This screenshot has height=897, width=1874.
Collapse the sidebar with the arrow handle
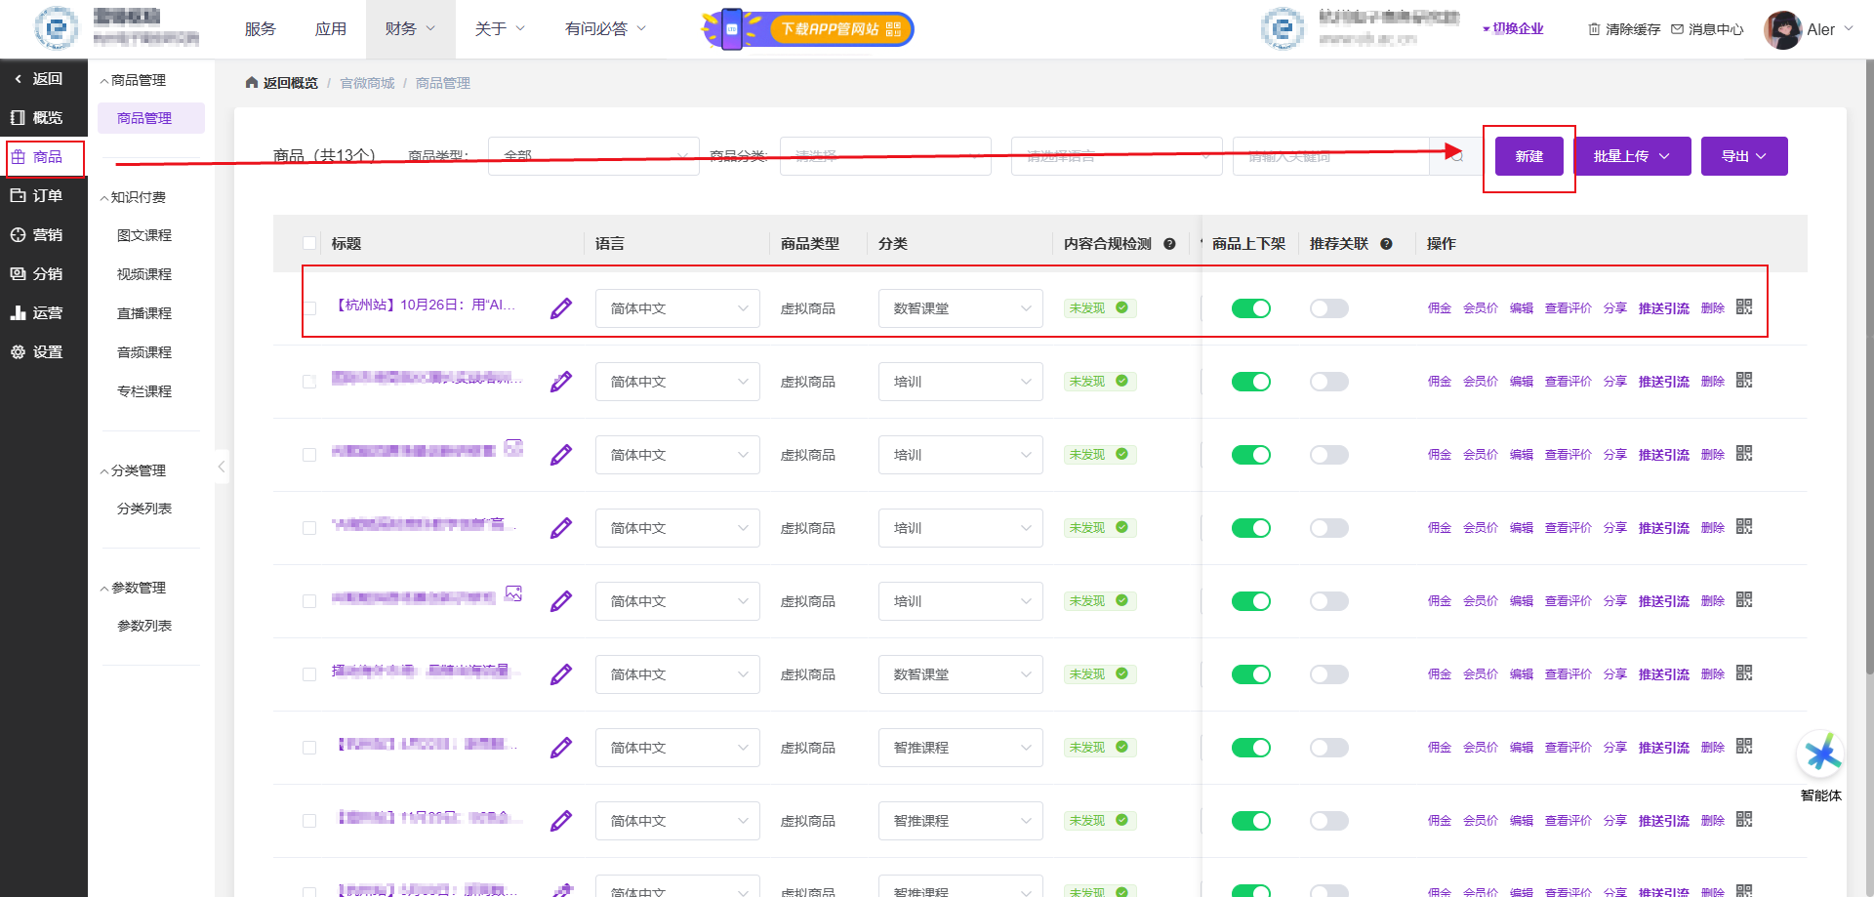click(222, 467)
